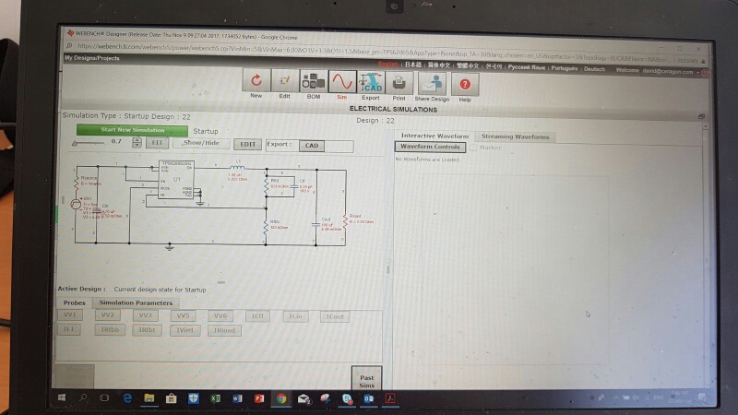
Task: Open Skype from the taskbar
Action: 348,399
